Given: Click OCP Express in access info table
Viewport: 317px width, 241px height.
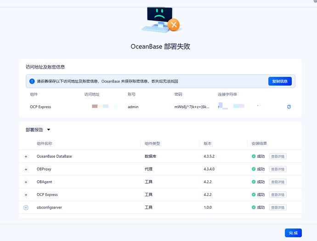Looking at the screenshot, I should click(40, 107).
